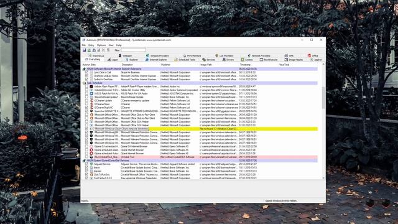
Task: Select the Winsock Providers tab
Action: point(157,55)
